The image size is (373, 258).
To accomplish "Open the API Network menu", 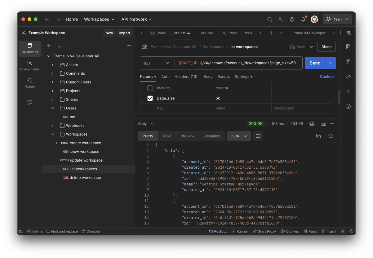I will click(x=136, y=19).
